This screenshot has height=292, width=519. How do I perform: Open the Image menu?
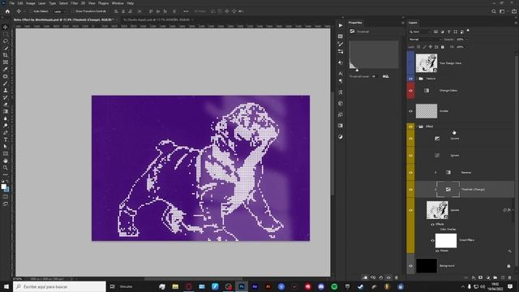[x=31, y=3]
